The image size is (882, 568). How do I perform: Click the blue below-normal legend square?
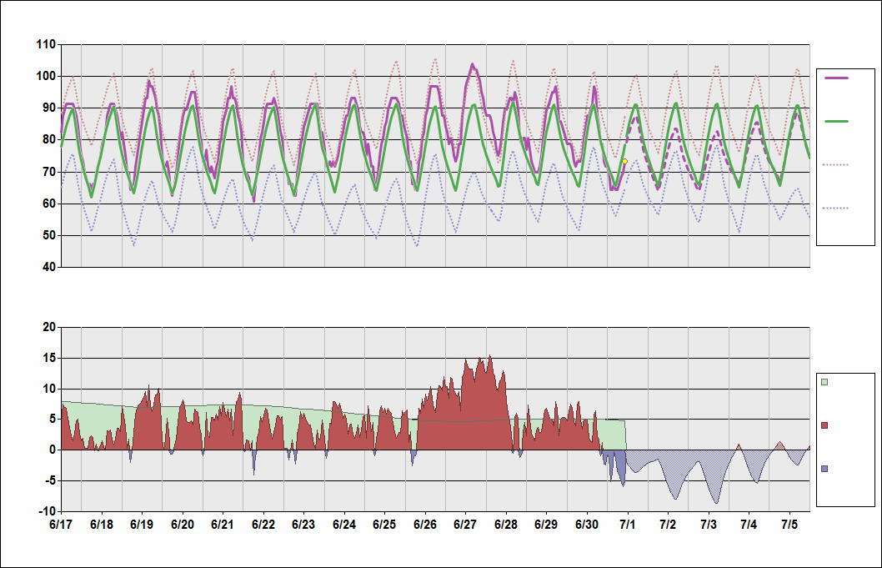[826, 469]
